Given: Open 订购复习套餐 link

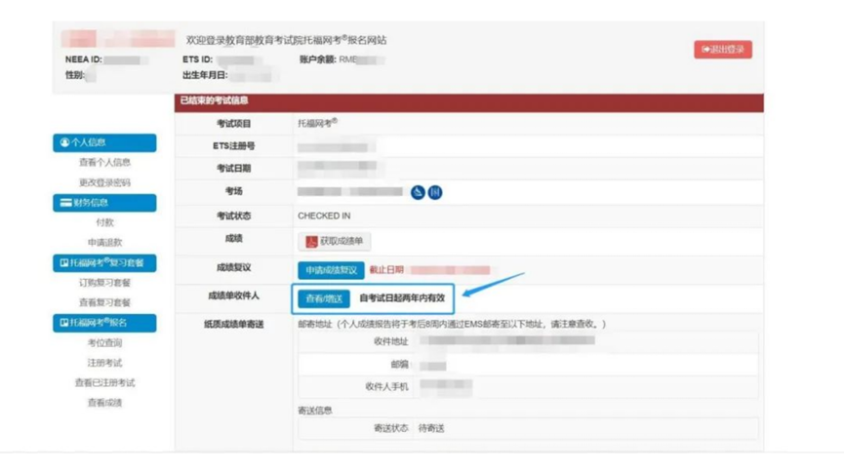Looking at the screenshot, I should (104, 283).
